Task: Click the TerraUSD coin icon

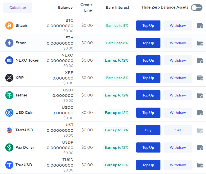Action: coord(9,130)
